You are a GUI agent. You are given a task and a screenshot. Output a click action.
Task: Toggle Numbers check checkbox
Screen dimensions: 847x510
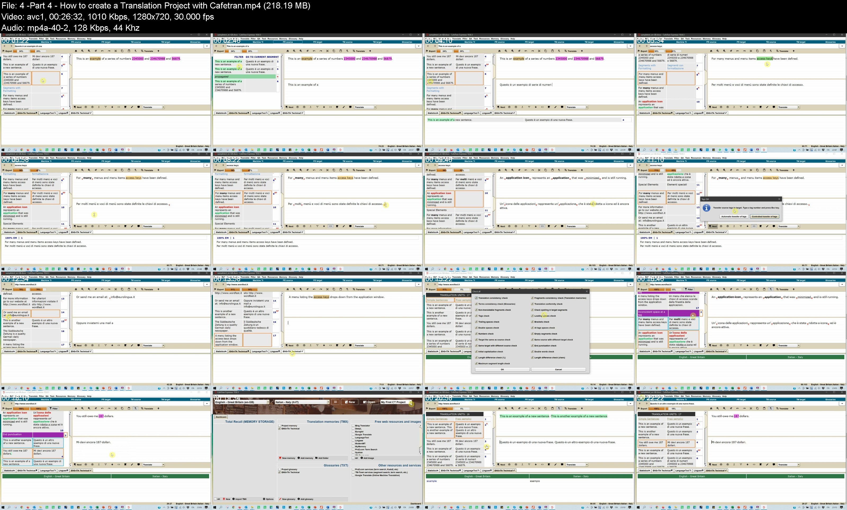coord(476,334)
